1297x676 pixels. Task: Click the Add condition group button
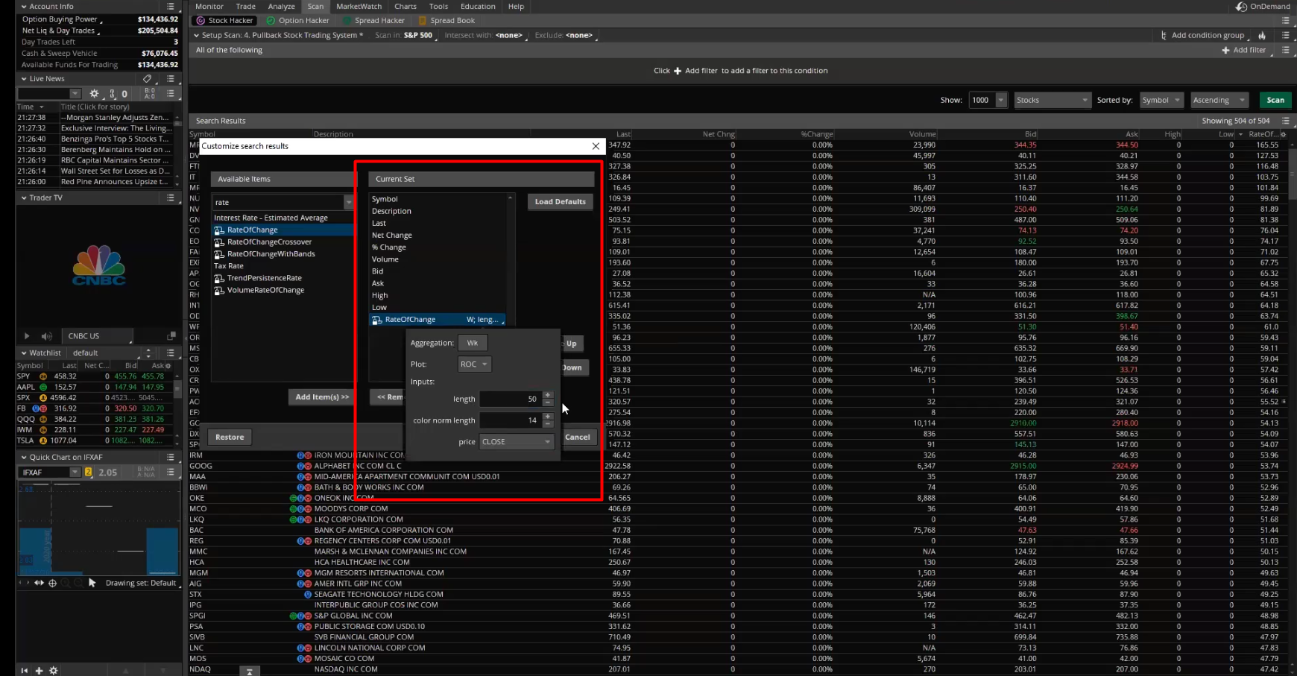(1202, 35)
